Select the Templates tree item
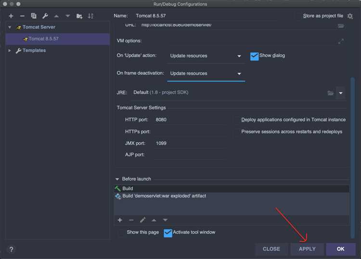Screen dimensions: 361x259 coord(34,50)
